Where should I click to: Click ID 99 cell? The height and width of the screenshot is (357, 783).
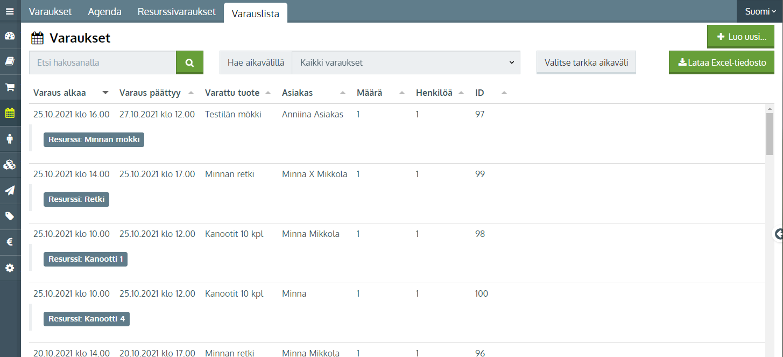coord(480,174)
